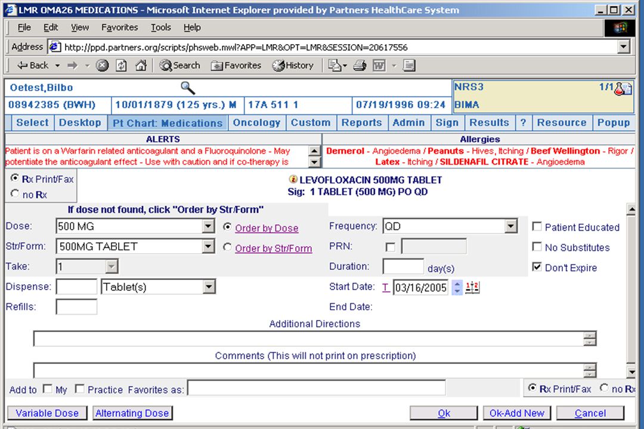Screen dimensions: 644x429
Task: Click the flask and document icon beside 1/1
Action: coord(623,89)
